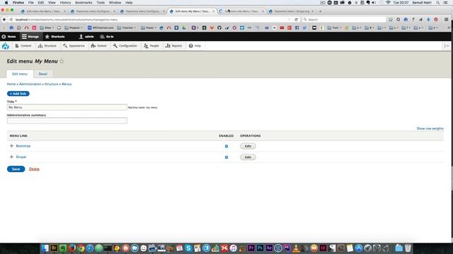453x254 pixels.
Task: Add My Menu to shortcuts via star
Action: coord(62,61)
